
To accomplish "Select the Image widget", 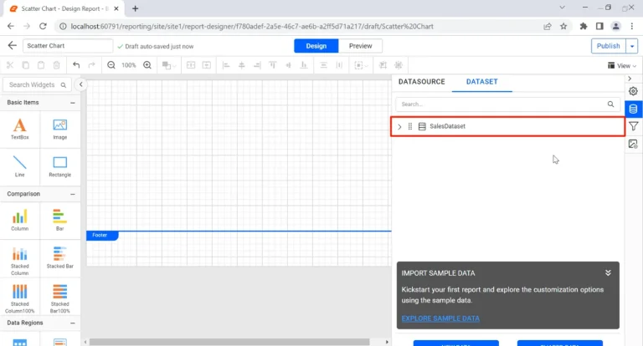I will pos(60,129).
